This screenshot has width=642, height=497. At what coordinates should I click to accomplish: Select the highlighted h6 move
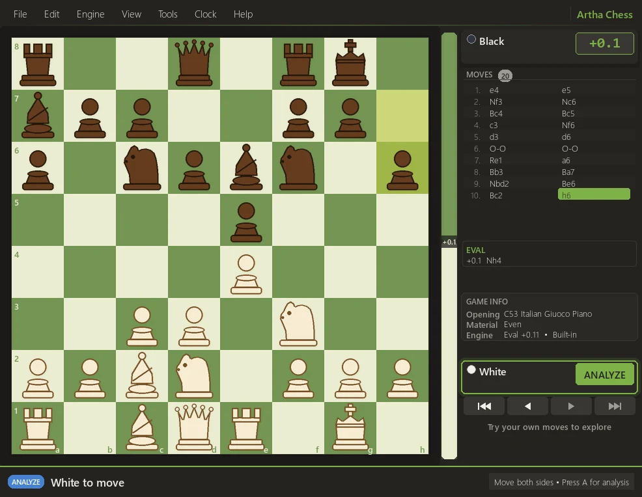(x=594, y=195)
